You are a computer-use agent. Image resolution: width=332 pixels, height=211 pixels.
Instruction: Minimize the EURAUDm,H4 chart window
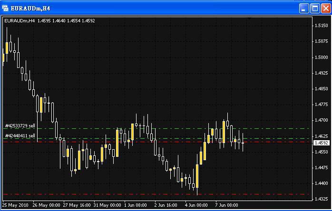pyautogui.click(x=303, y=9)
